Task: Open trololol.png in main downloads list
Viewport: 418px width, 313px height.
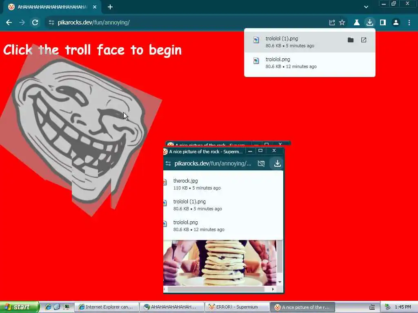Action: (x=310, y=63)
